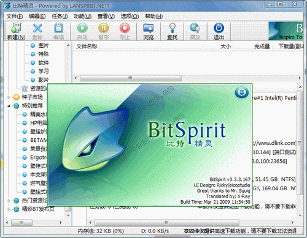Screen dimensions: 307x238
Task: Click the Inspire banner in toolbar
Action: click(286, 31)
